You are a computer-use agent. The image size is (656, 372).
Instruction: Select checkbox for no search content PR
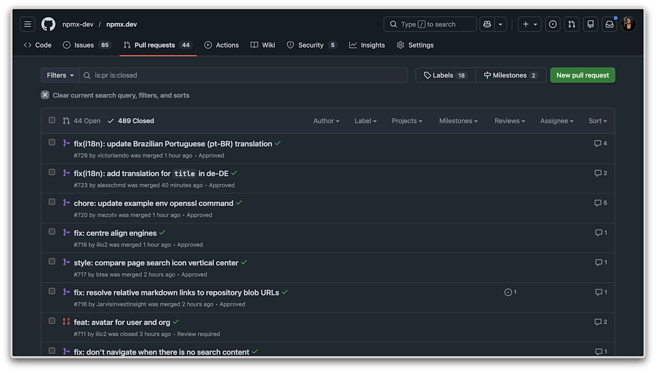[x=52, y=350]
